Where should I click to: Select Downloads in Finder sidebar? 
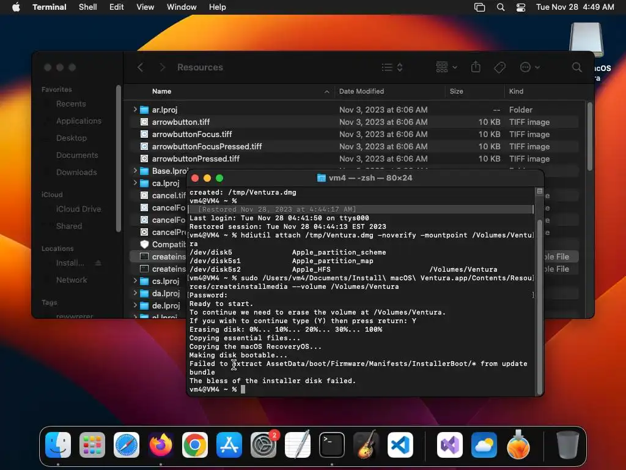76,172
